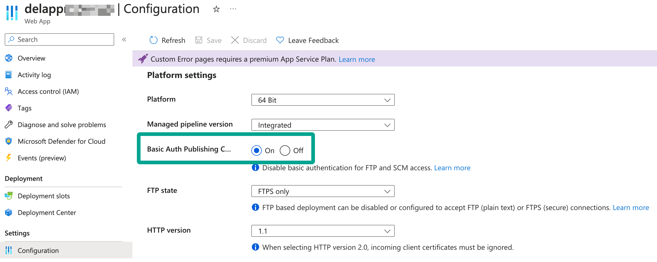Open the Platform 64 Bit dropdown

coord(323,100)
